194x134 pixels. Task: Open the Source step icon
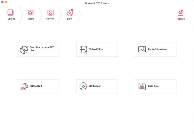coord(11,12)
